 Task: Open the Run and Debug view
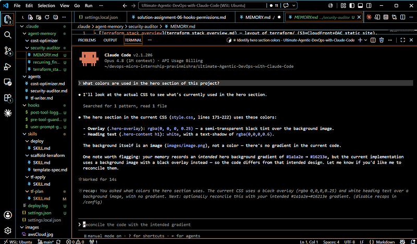[x=8, y=67]
